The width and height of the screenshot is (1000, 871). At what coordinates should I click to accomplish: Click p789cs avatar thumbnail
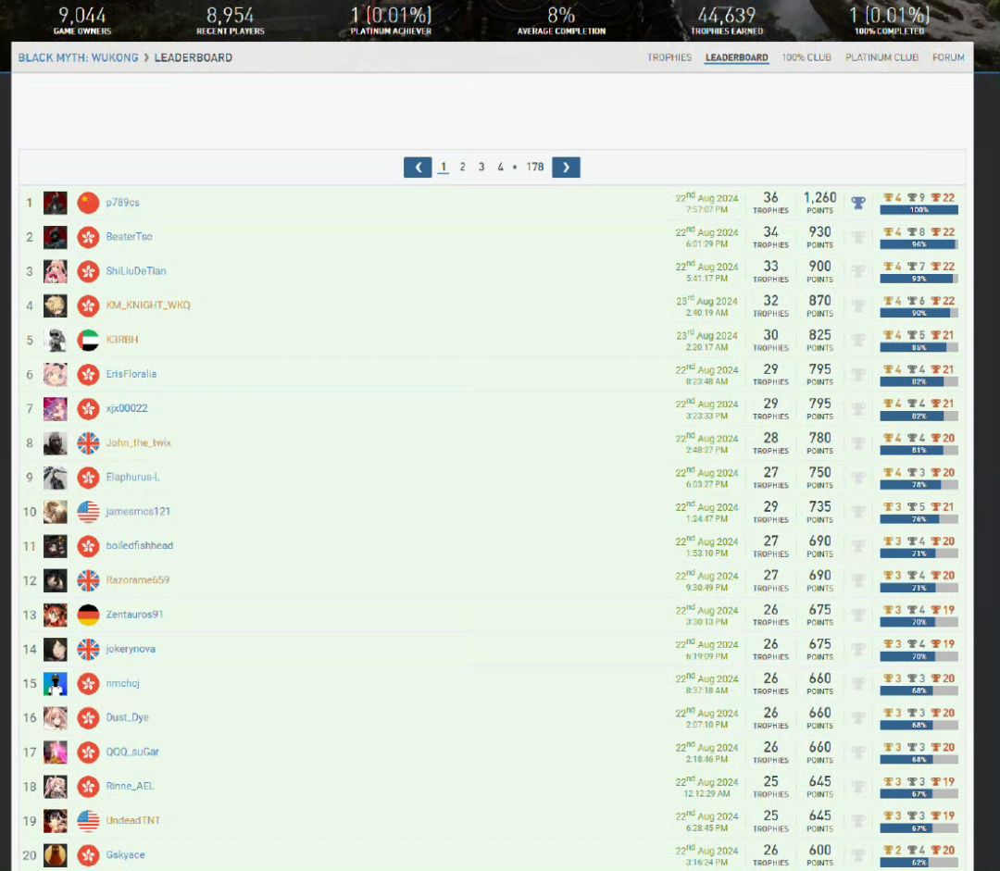(55, 203)
